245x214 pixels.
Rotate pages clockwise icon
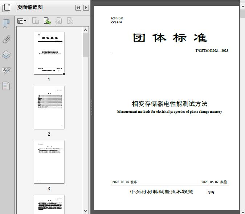(x=70, y=21)
